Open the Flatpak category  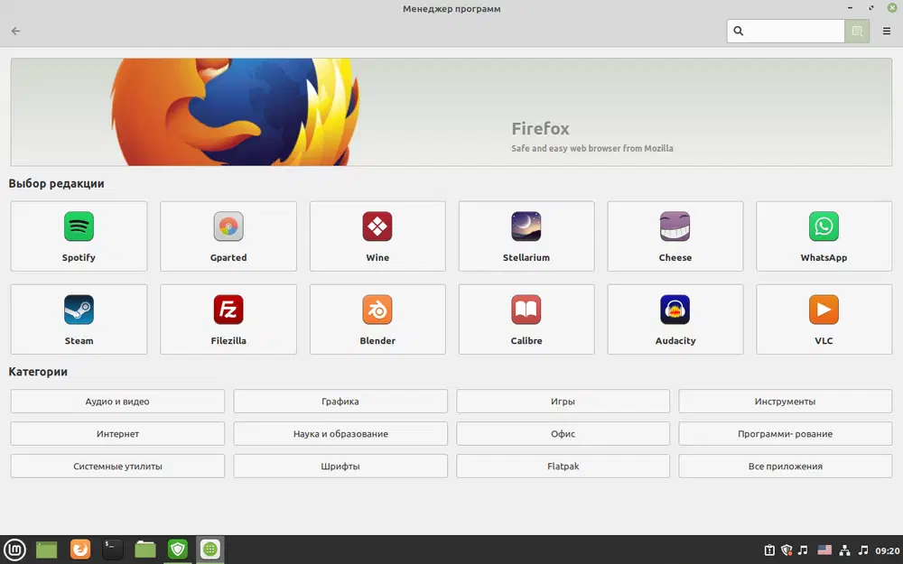click(563, 466)
